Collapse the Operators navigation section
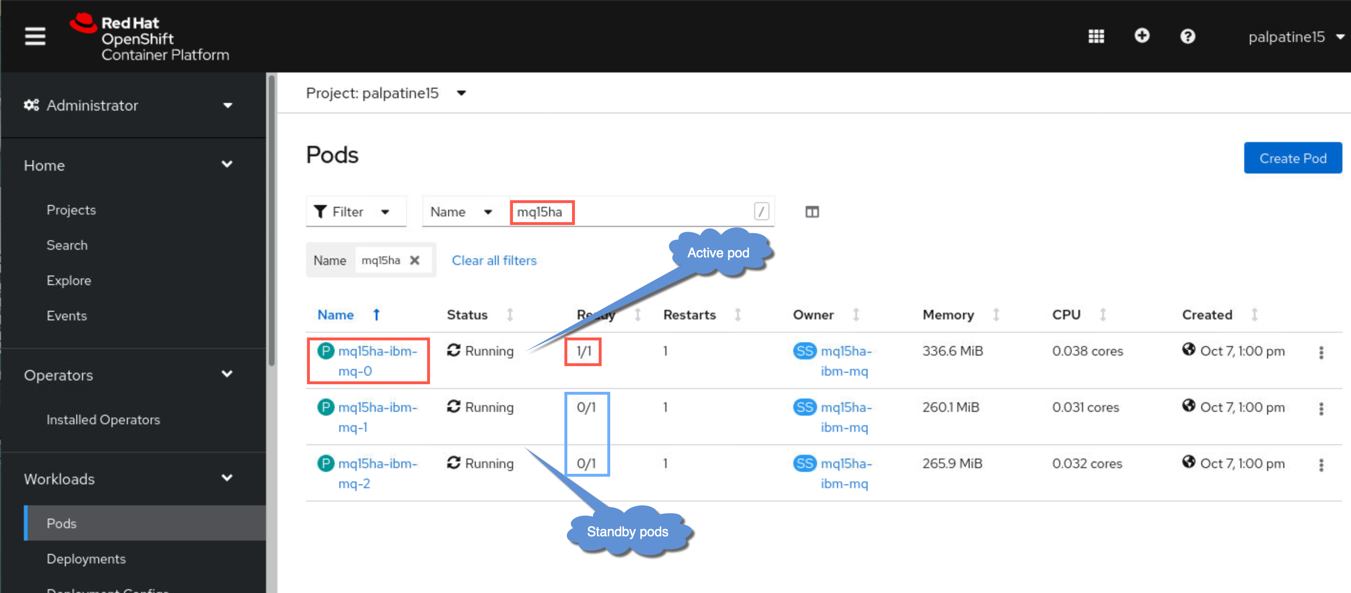Screen dimensions: 1351x593 tap(129, 375)
